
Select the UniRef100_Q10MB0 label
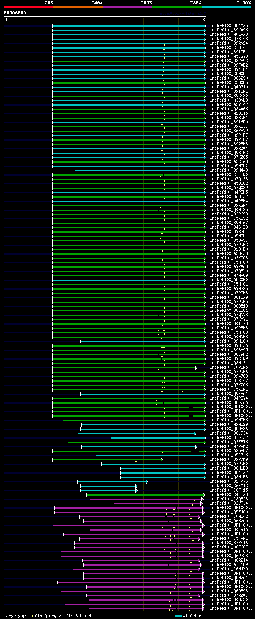pos(229,249)
